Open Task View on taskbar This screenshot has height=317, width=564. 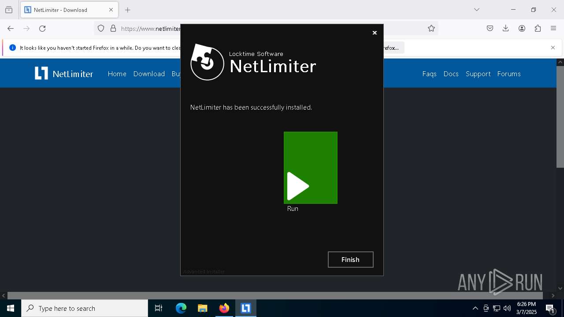(159, 308)
